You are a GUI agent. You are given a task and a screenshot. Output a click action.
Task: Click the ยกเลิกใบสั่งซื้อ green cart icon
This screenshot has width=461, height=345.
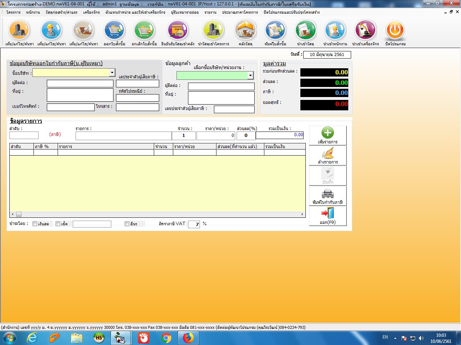tap(144, 31)
